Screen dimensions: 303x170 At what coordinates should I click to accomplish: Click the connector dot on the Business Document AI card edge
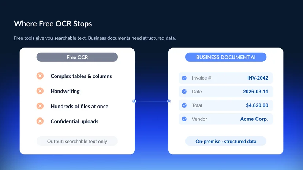point(169,101)
